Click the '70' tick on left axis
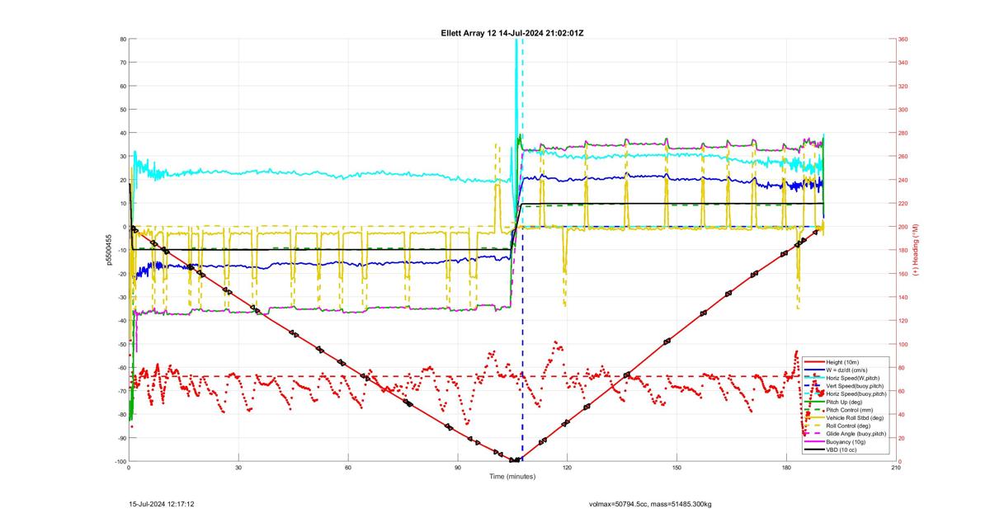990x518 pixels. 122,63
